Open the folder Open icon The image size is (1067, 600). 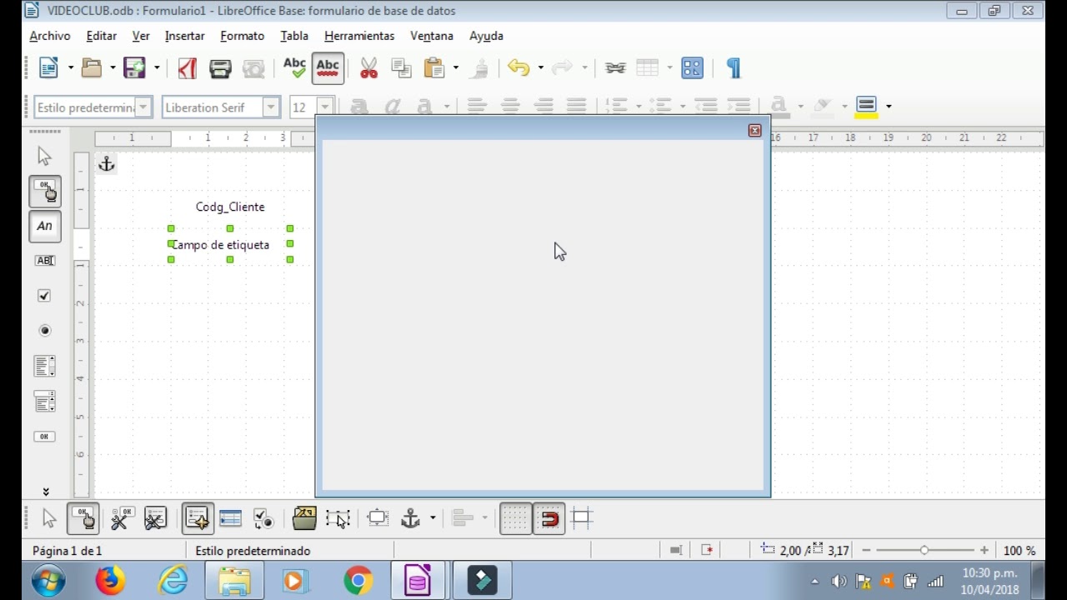pyautogui.click(x=92, y=68)
